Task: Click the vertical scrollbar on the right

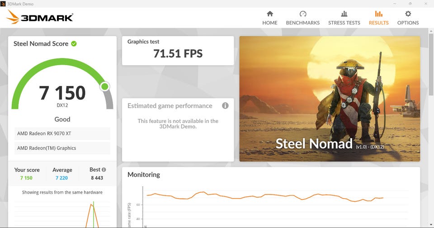Action: [x=431, y=64]
